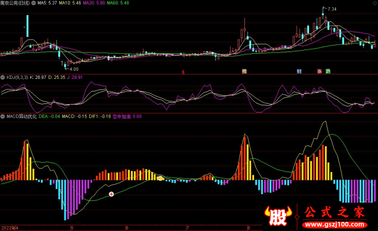Click the 财 marker icon
This screenshot has height=231, width=378.
[x=299, y=71]
